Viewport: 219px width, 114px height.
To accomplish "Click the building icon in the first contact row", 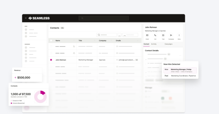I will pyautogui.click(x=74, y=46).
